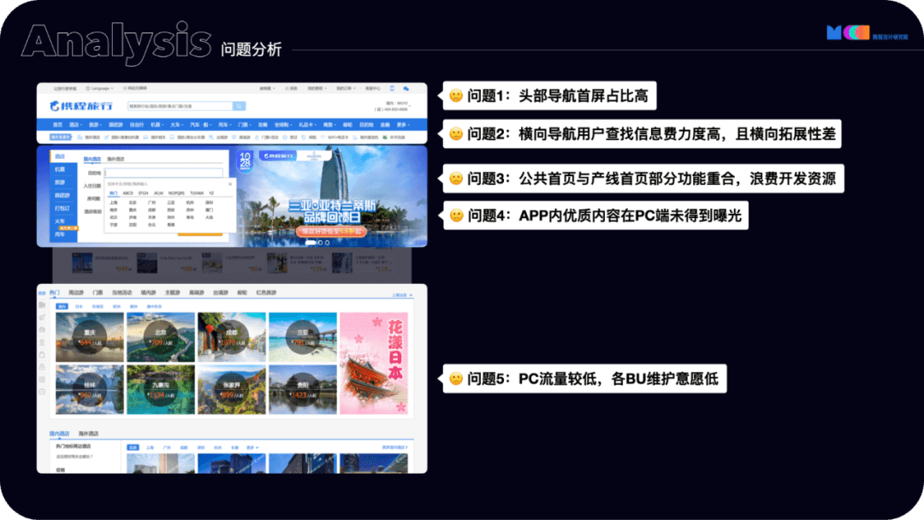Expand the 酒店 dropdown in the blue nav bar
Screen dimensions: 924x520
[x=74, y=125]
